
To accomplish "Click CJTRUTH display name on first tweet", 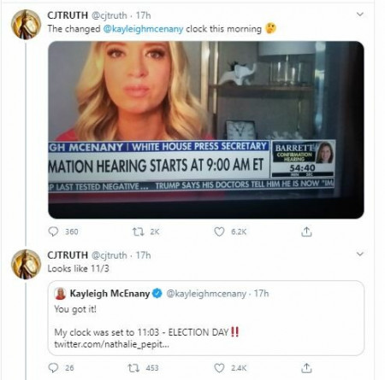I will point(68,15).
